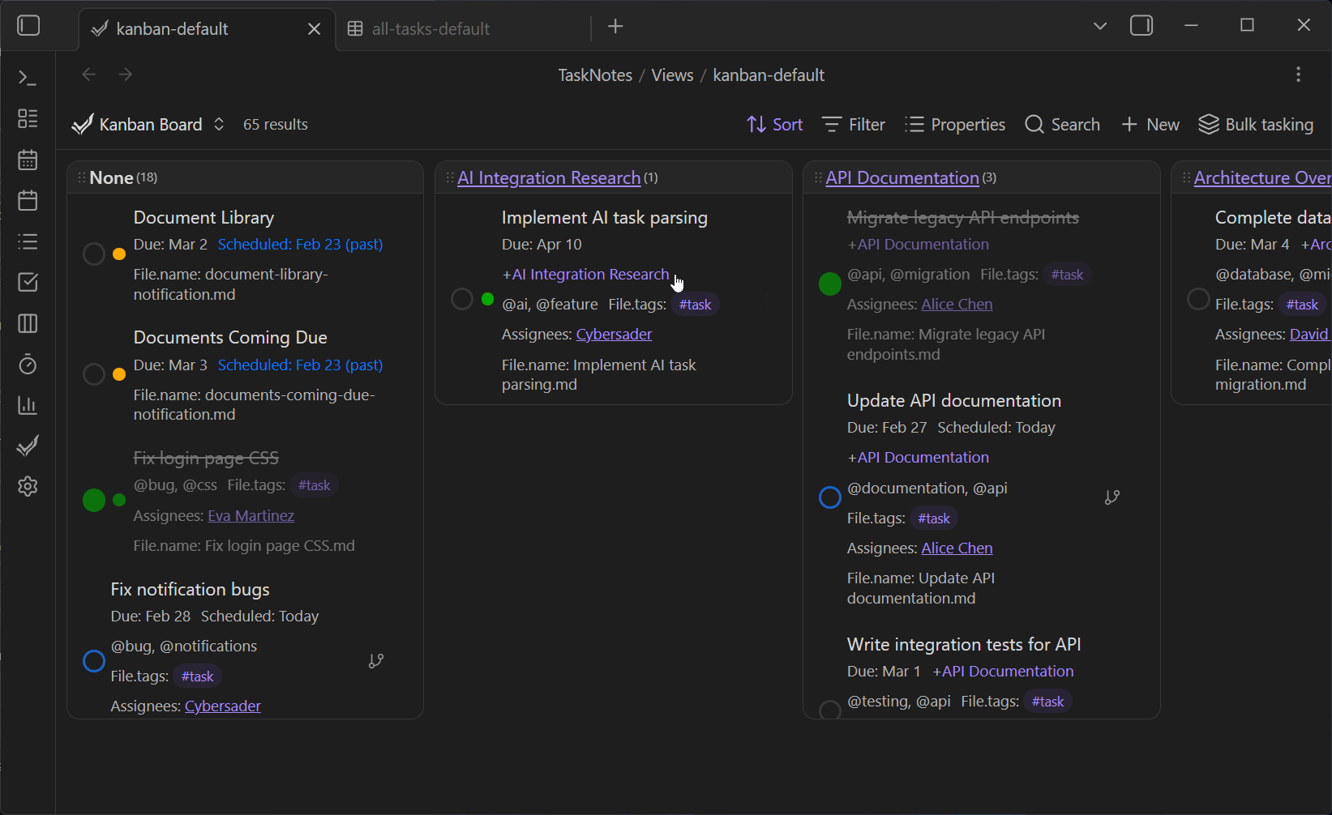
Task: Mark Fix notification bugs status circle complete
Action: [x=94, y=661]
